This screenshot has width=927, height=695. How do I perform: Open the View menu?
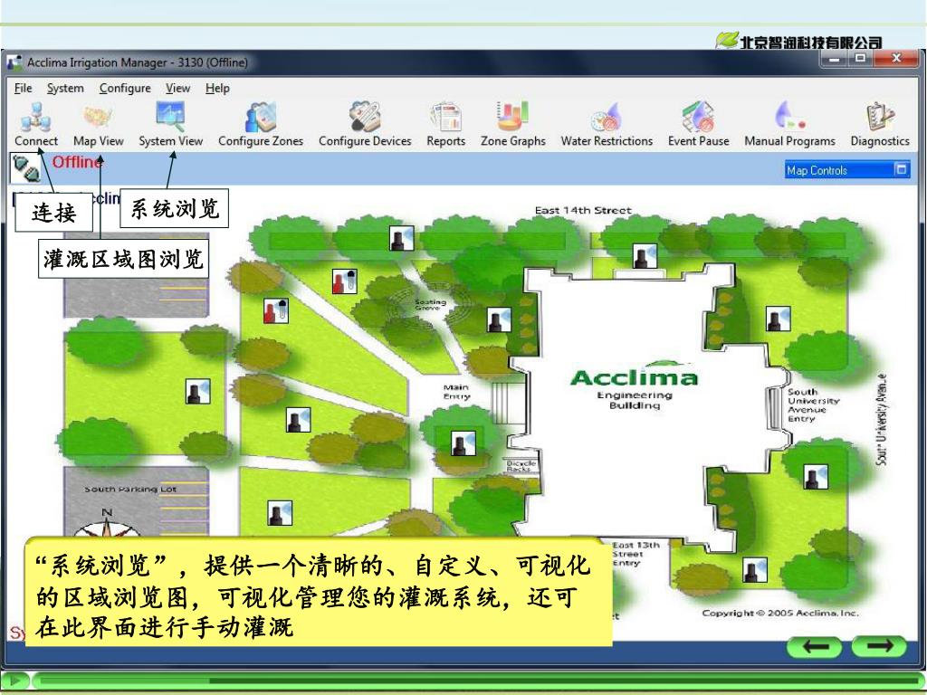(x=177, y=88)
